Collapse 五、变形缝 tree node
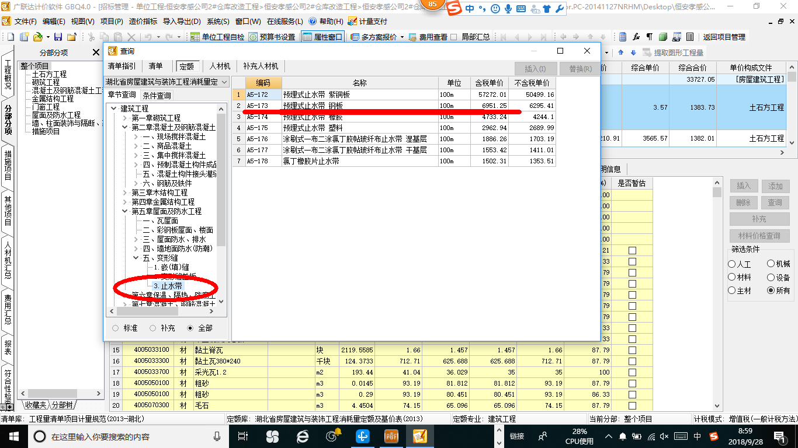 coord(136,258)
